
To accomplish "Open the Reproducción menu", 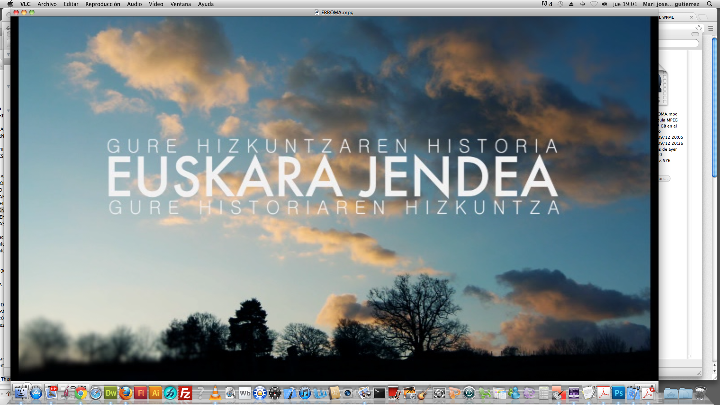I will (102, 4).
